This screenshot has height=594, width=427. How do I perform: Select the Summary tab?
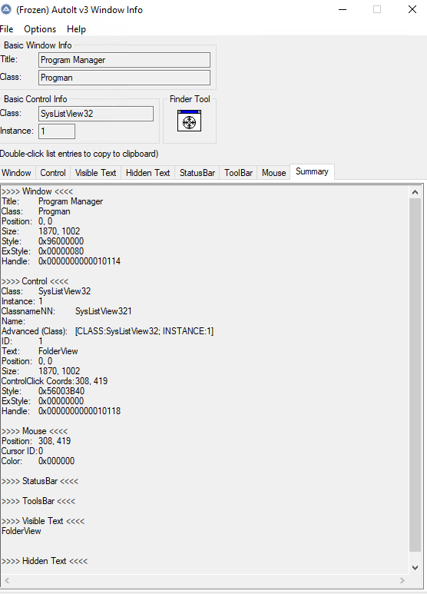coord(312,171)
